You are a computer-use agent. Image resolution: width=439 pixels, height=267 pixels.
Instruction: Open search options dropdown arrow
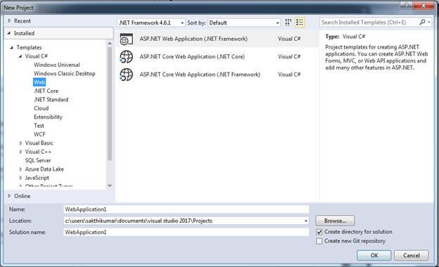click(x=429, y=22)
